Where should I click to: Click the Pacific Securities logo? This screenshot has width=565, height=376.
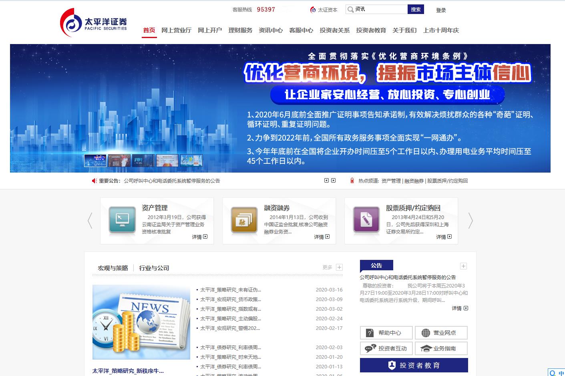click(x=94, y=22)
